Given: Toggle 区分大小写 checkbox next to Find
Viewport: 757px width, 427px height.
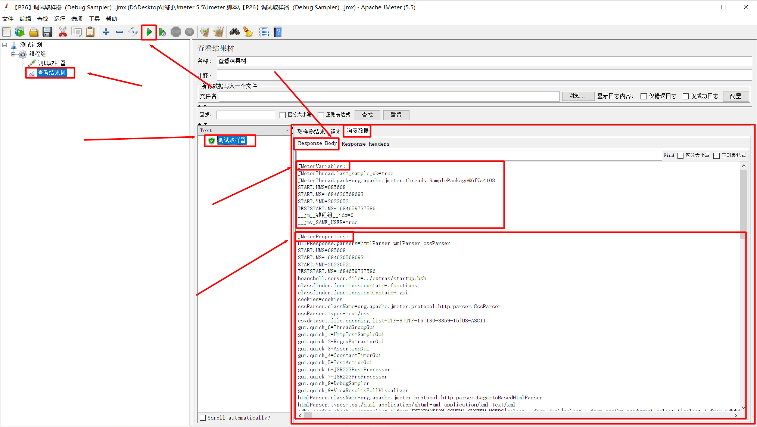Looking at the screenshot, I should pos(680,156).
